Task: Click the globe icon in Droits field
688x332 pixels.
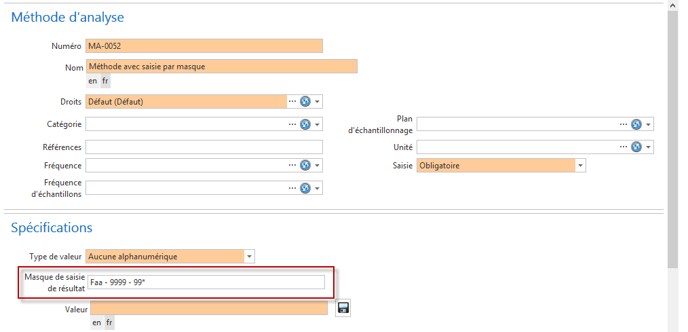Action: pos(305,102)
